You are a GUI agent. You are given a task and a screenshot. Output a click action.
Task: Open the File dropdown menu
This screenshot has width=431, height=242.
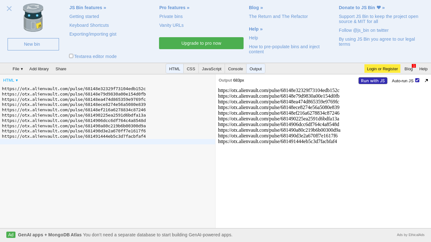(18, 69)
